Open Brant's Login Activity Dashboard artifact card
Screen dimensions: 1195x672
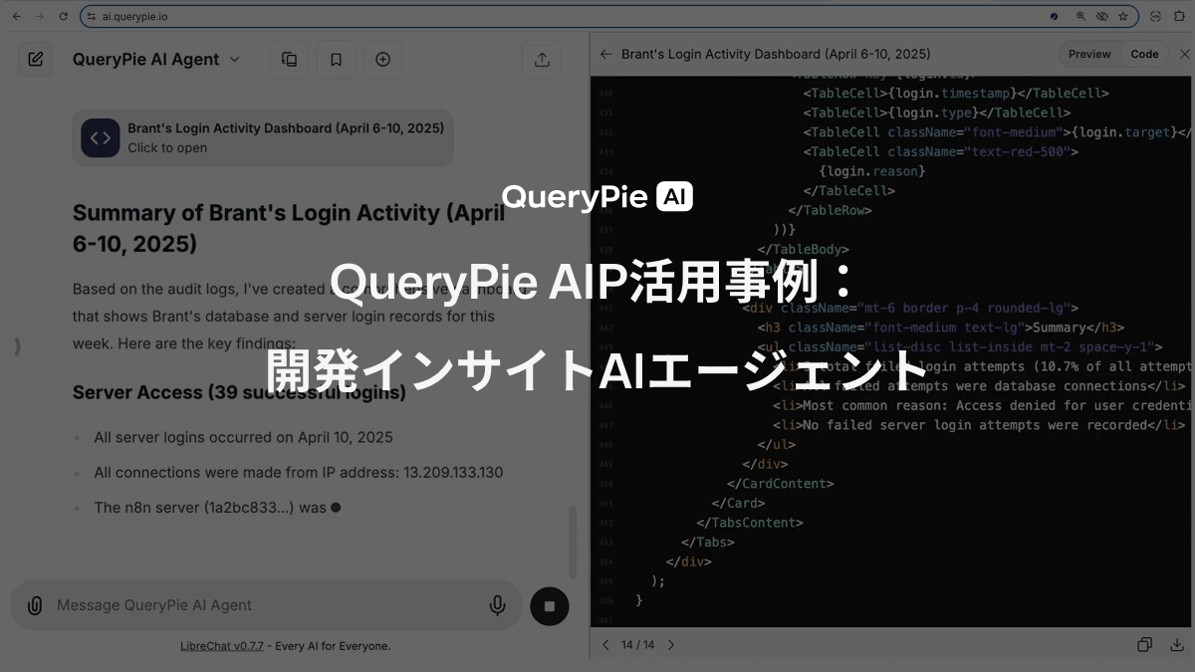pyautogui.click(x=263, y=137)
